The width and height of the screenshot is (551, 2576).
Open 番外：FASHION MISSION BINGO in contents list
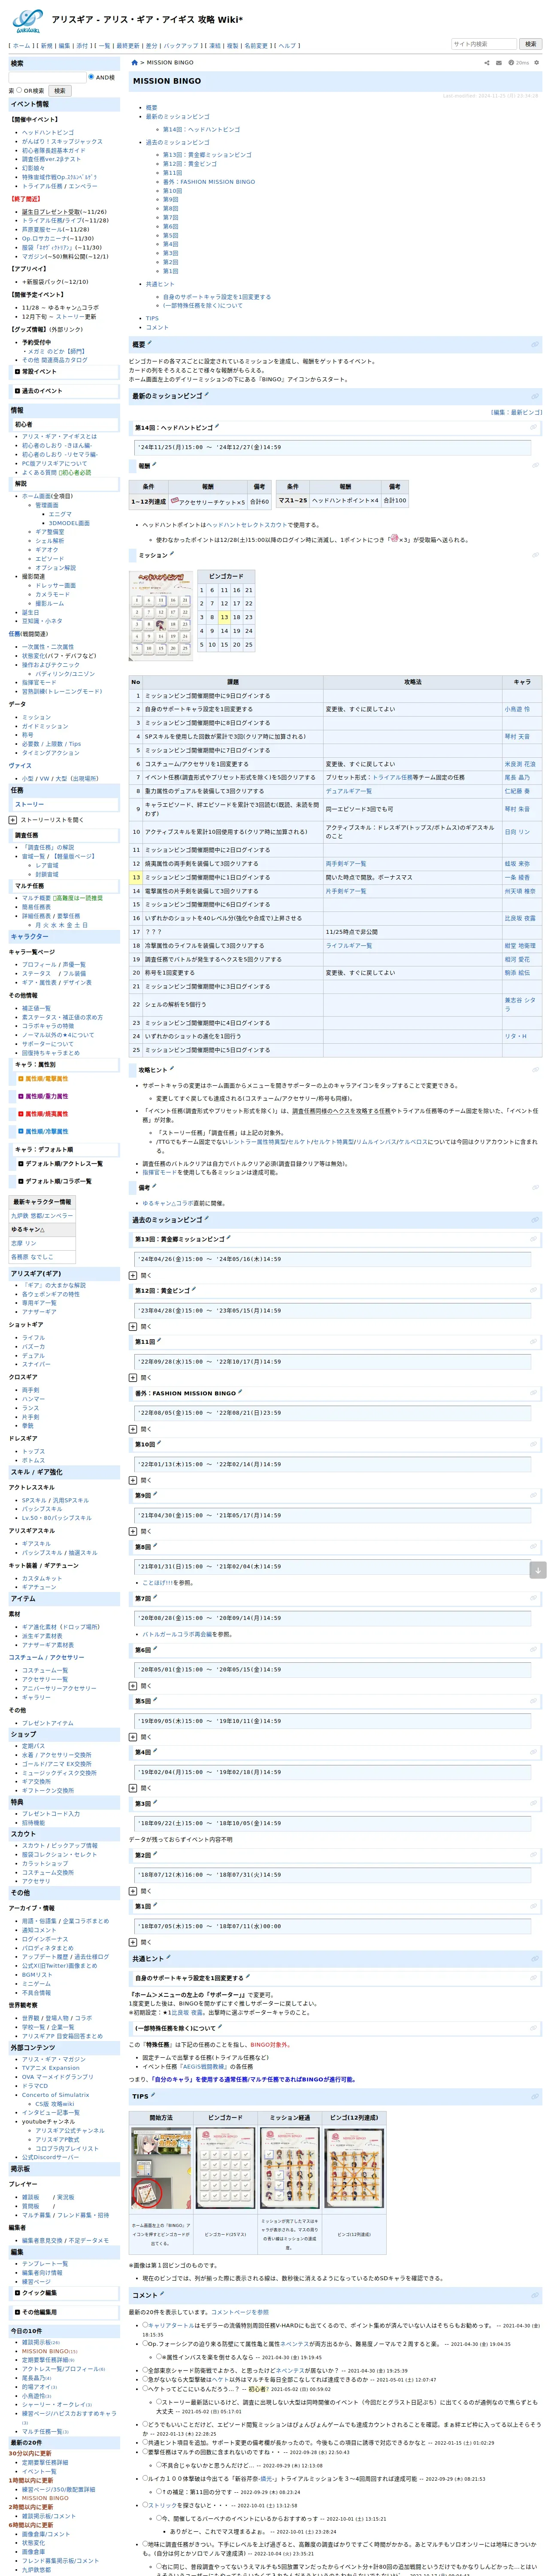(x=209, y=182)
